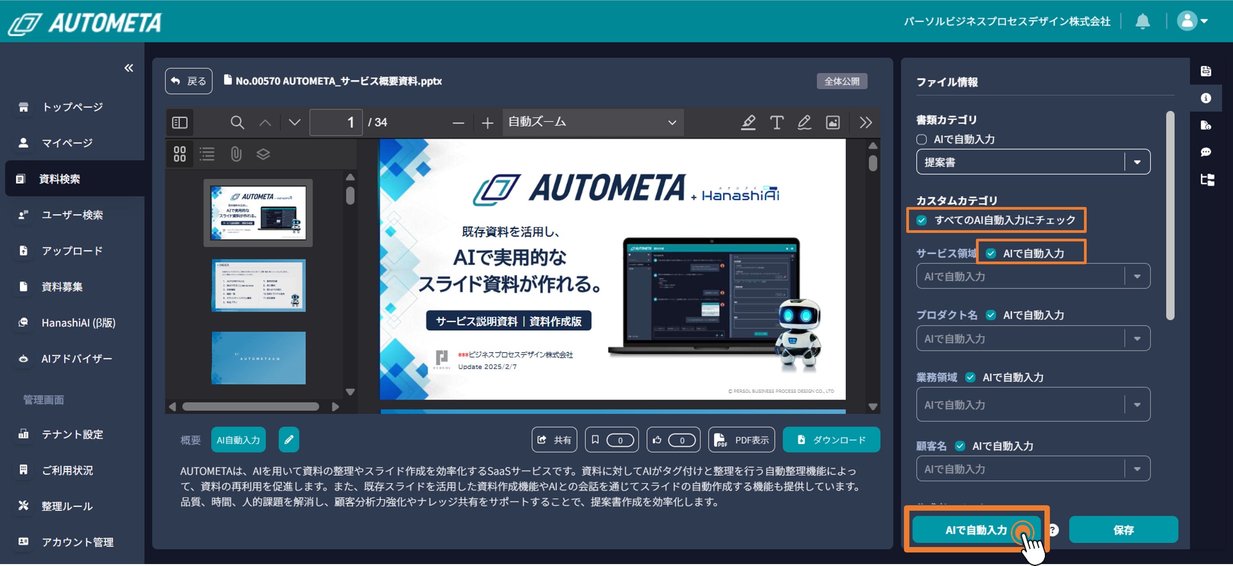Go to next page arrow

click(x=295, y=123)
